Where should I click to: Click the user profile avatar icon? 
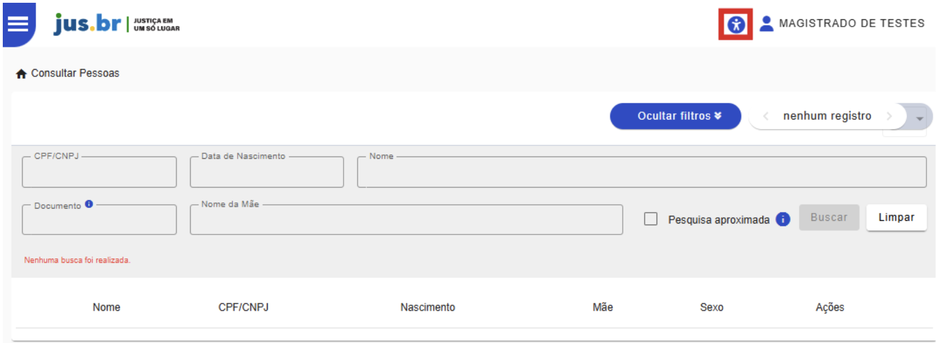766,24
